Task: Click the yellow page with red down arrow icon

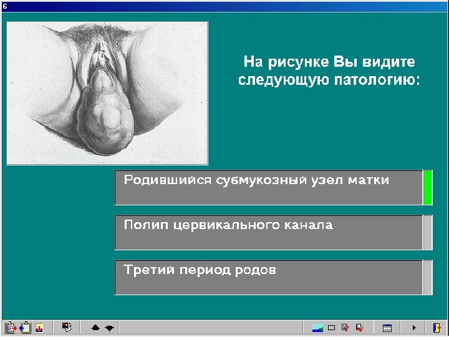Action: point(39,328)
